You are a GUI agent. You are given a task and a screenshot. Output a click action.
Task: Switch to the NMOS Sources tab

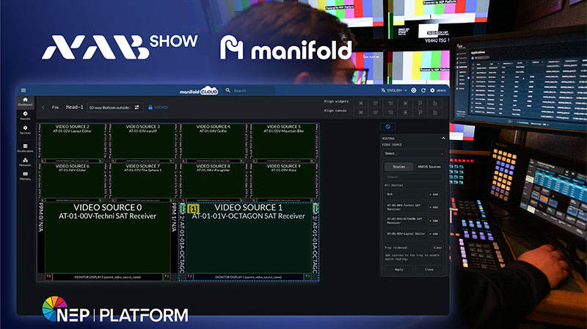(x=429, y=167)
